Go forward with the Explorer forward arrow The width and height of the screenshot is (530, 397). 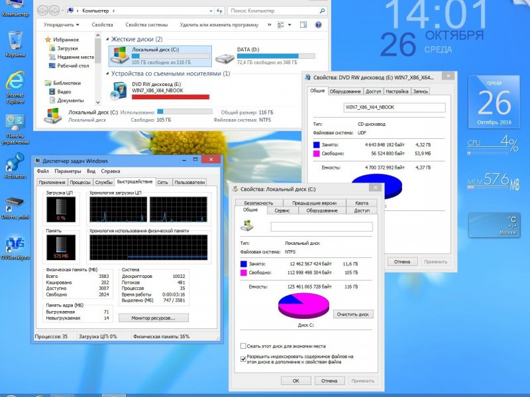pyautogui.click(x=54, y=11)
